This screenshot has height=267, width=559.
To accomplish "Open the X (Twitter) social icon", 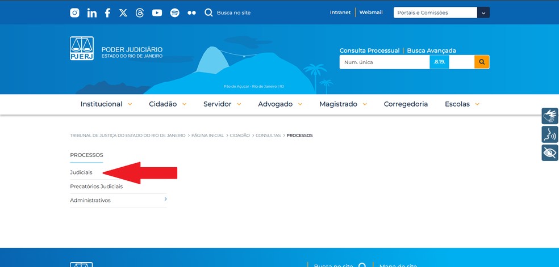I will [x=123, y=13].
